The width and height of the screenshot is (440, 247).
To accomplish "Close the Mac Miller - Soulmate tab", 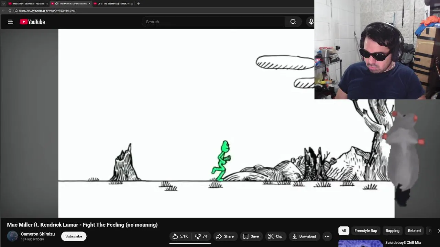I will pos(47,3).
